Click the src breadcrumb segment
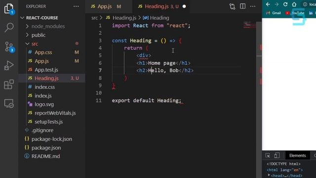This screenshot has height=178, width=316. click(94, 18)
